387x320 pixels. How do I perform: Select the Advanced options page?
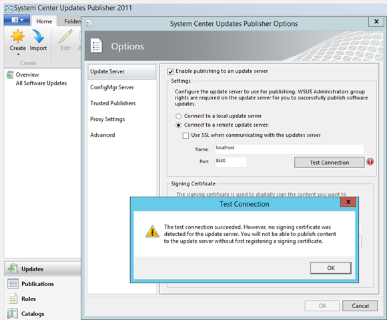point(103,135)
